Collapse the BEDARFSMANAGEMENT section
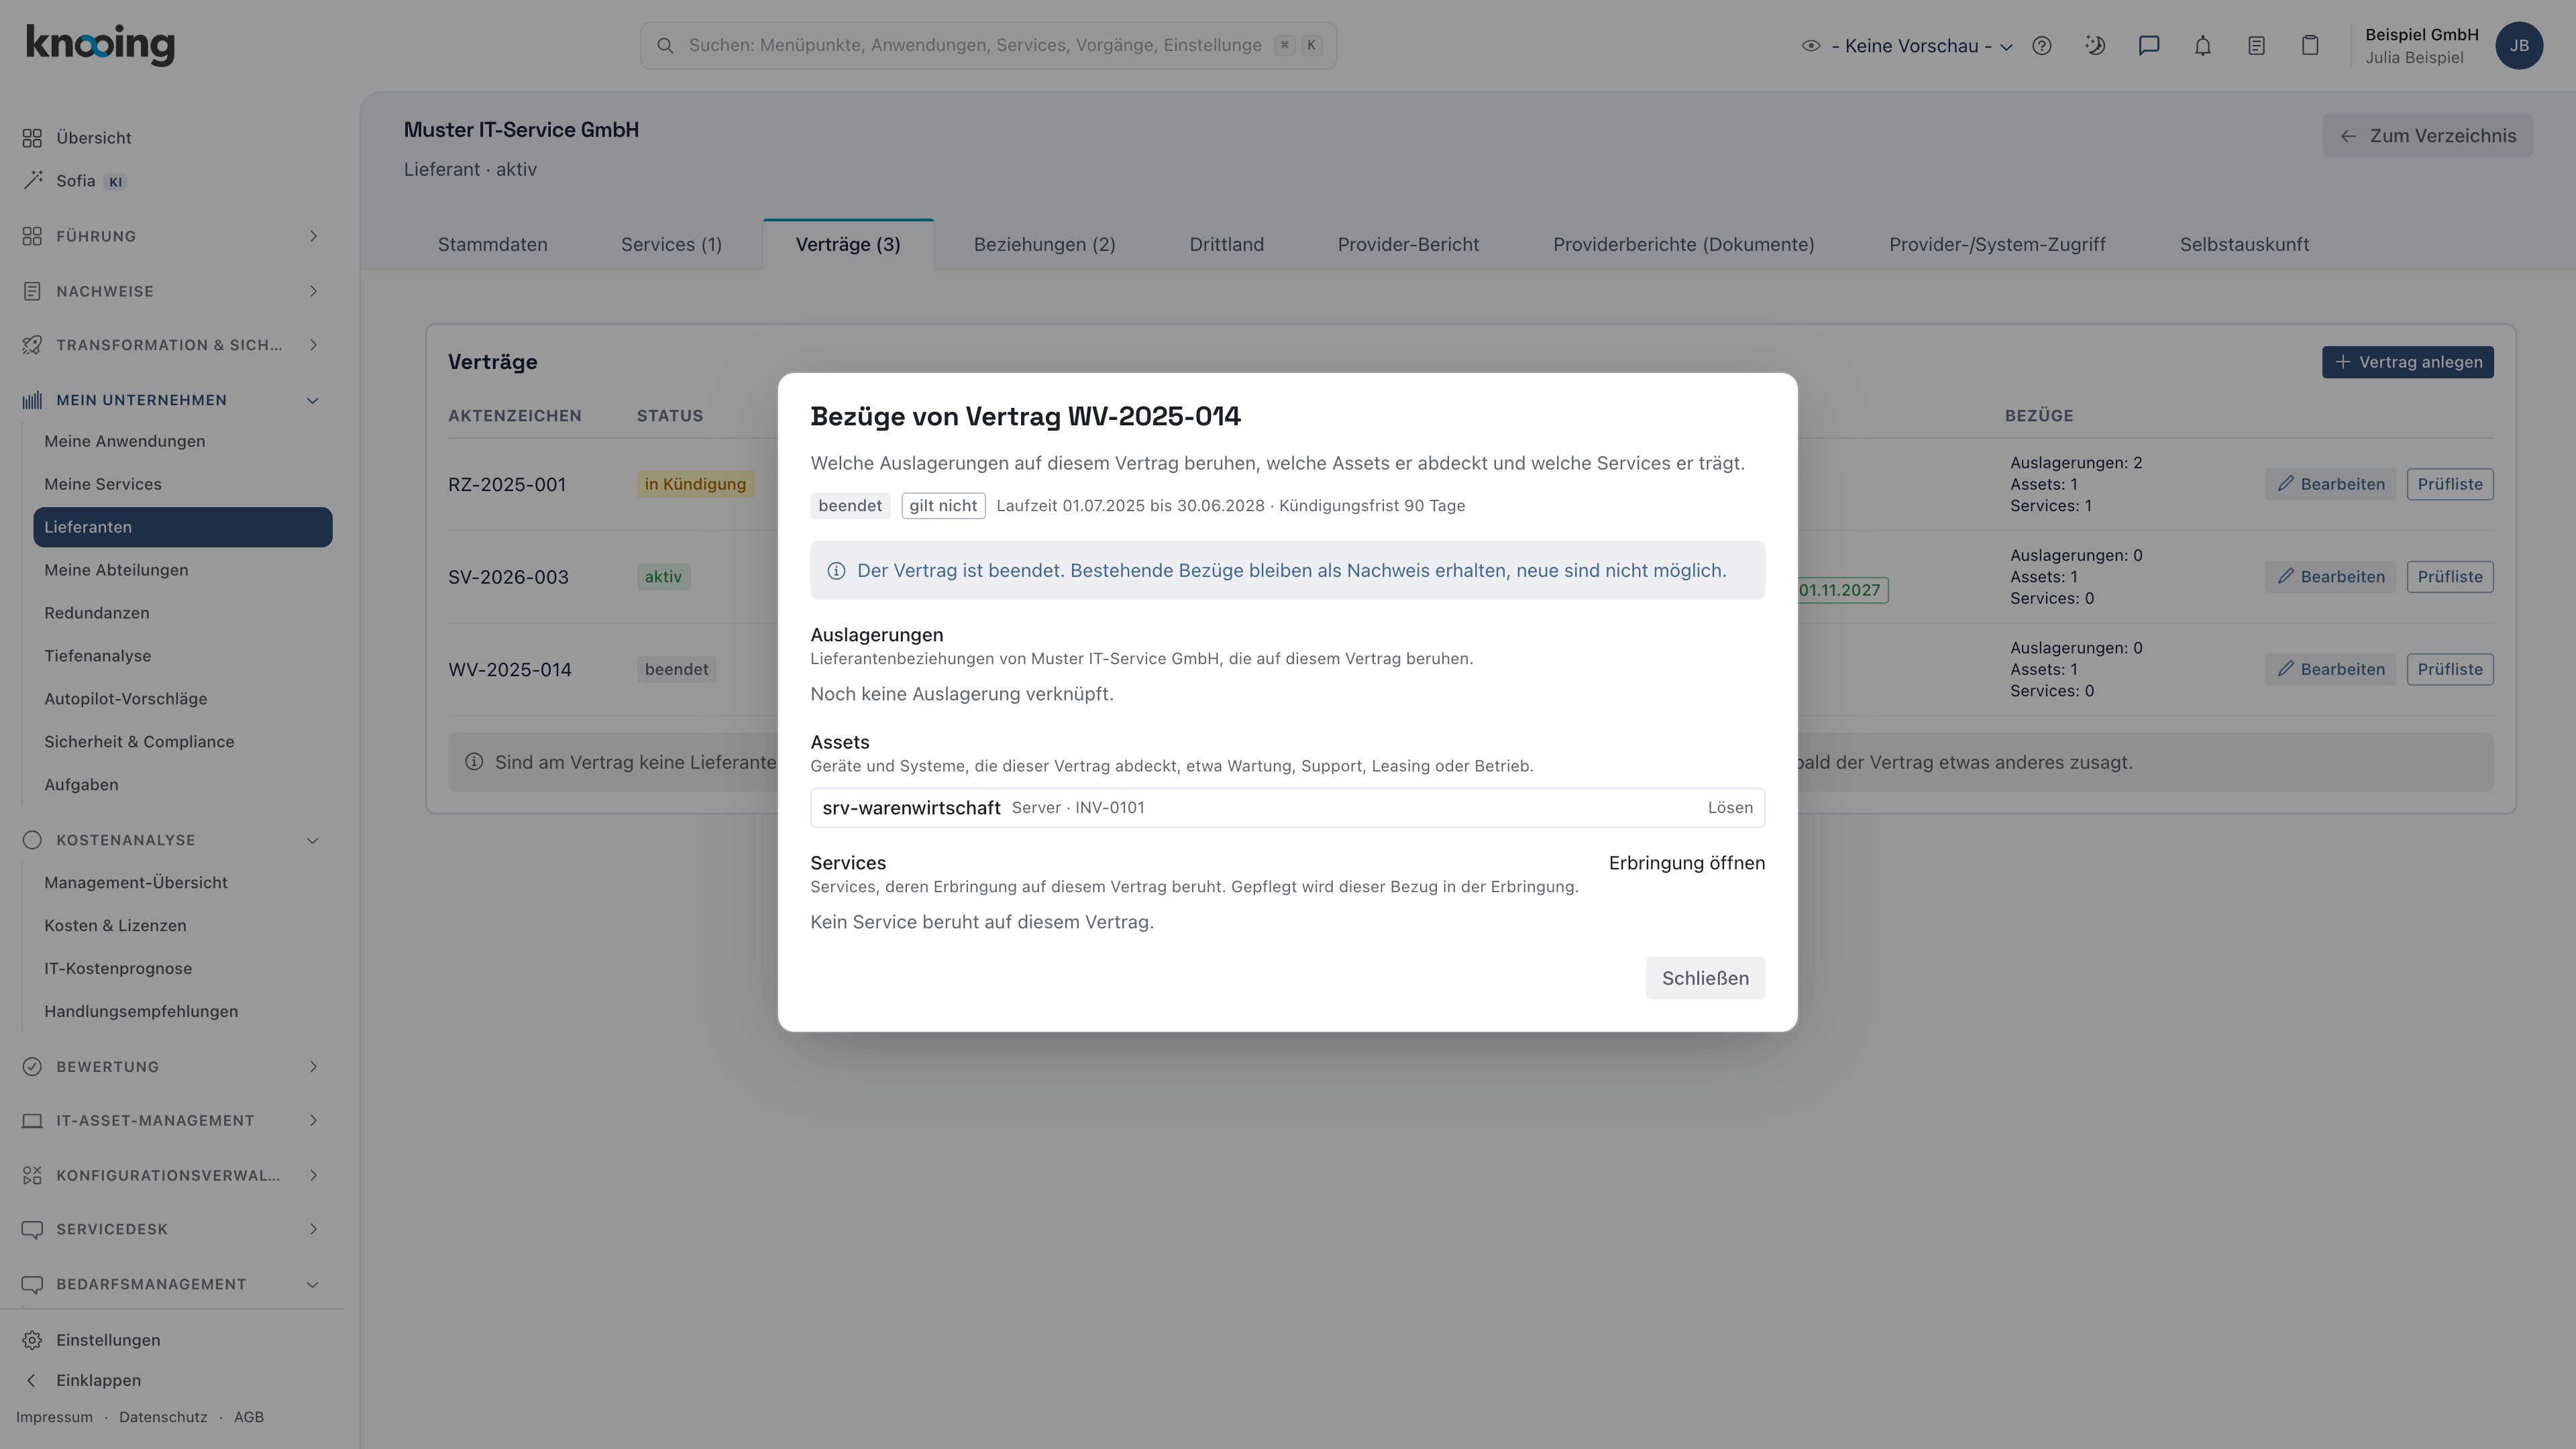Image resolution: width=2576 pixels, height=1449 pixels. point(172,1284)
